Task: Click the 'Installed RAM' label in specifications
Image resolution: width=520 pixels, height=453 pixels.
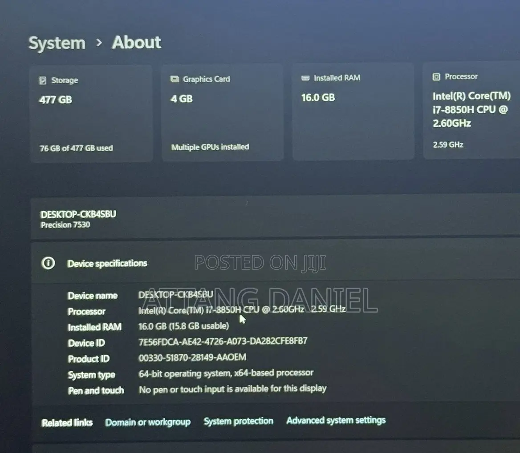Action: click(94, 327)
